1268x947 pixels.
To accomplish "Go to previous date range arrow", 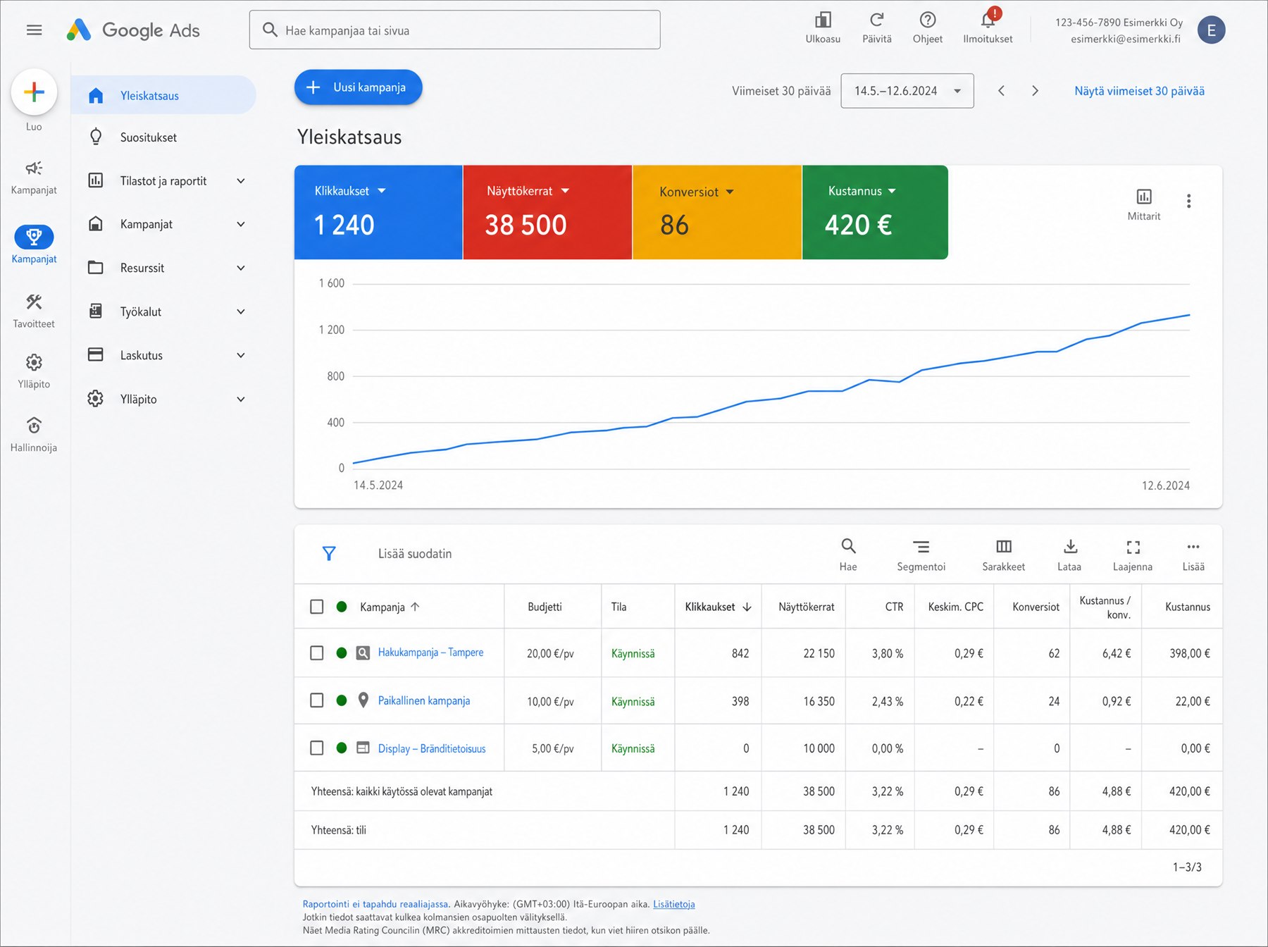I will click(1001, 91).
